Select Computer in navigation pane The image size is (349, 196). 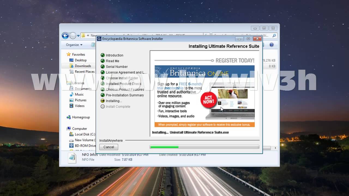80,129
